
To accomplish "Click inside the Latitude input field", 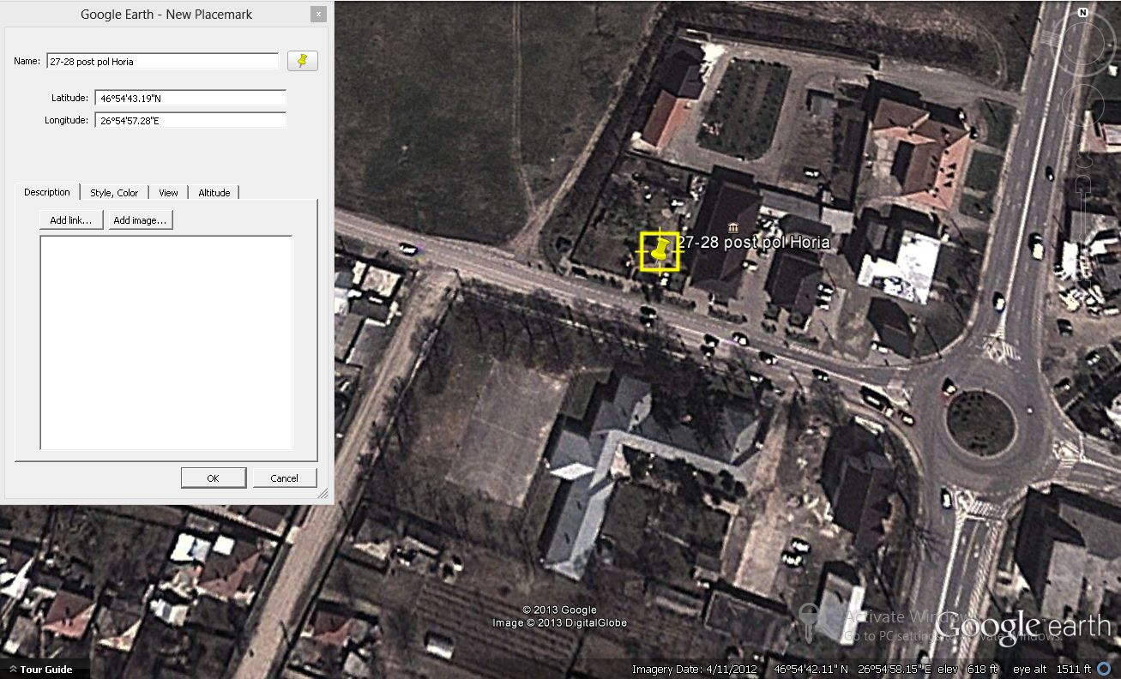I will click(190, 99).
